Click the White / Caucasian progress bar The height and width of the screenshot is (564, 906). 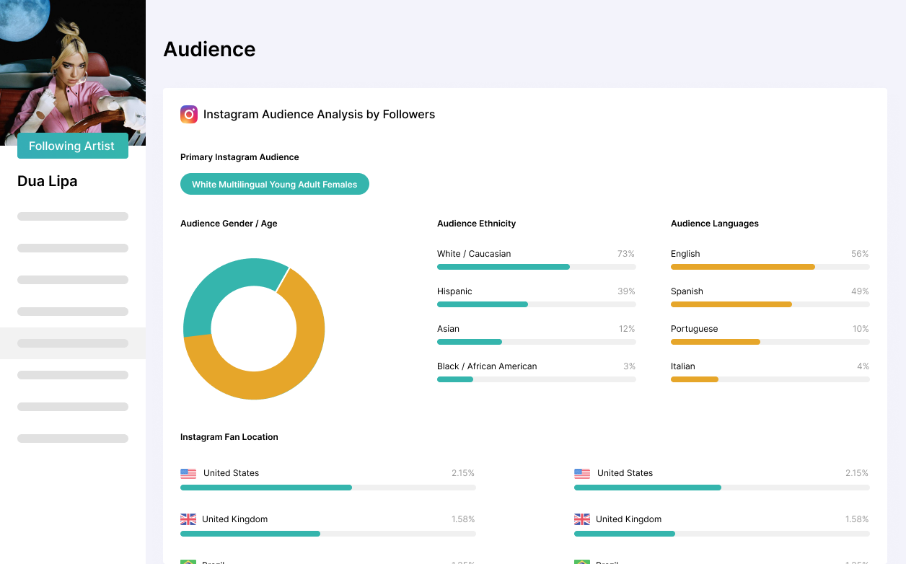click(x=537, y=267)
